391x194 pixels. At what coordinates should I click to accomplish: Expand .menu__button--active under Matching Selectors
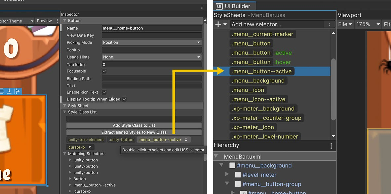click(70, 185)
